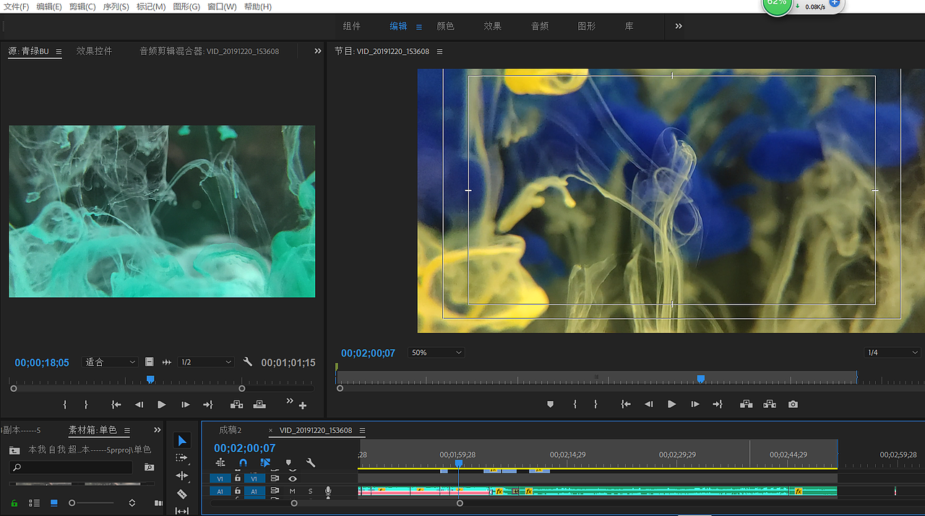Open 序列(S) menu
The height and width of the screenshot is (516, 925).
(x=116, y=6)
